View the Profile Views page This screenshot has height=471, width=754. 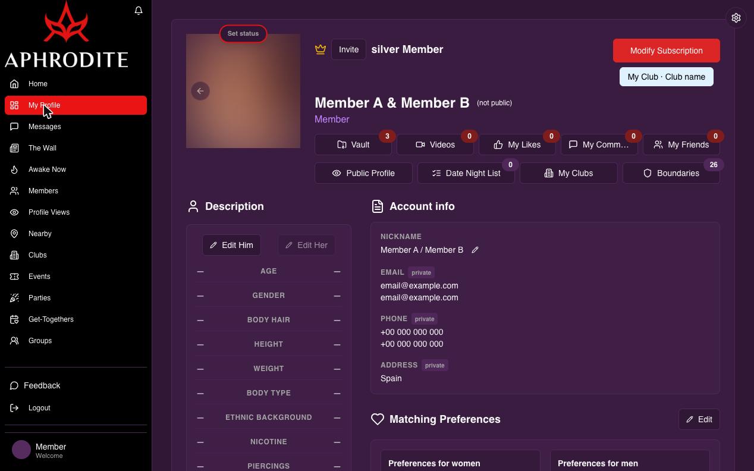coord(76,212)
